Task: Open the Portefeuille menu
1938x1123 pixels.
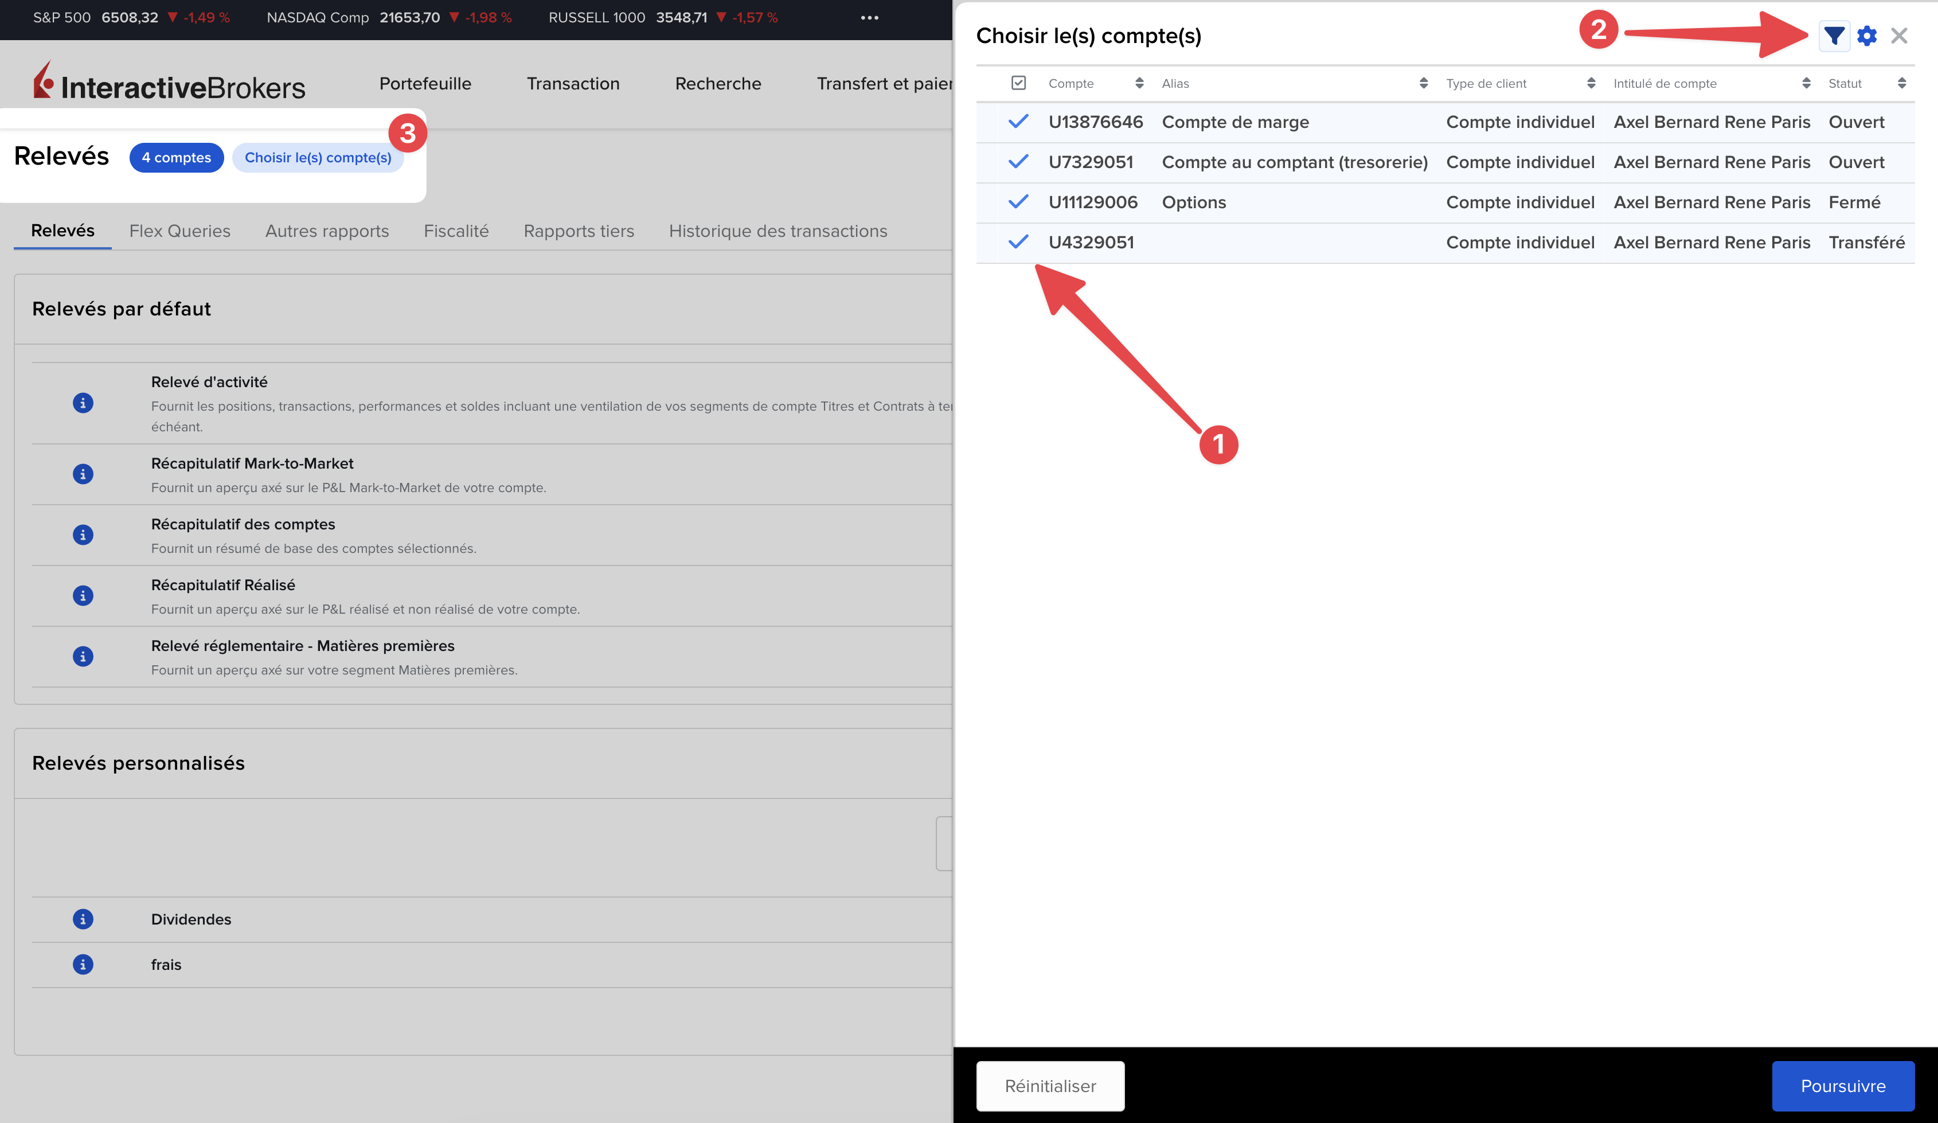Action: pos(424,83)
